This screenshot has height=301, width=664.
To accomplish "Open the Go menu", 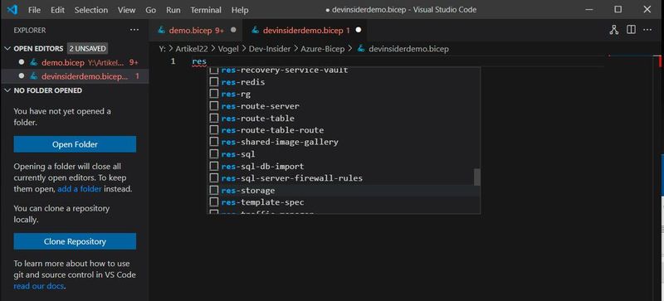I will (151, 10).
